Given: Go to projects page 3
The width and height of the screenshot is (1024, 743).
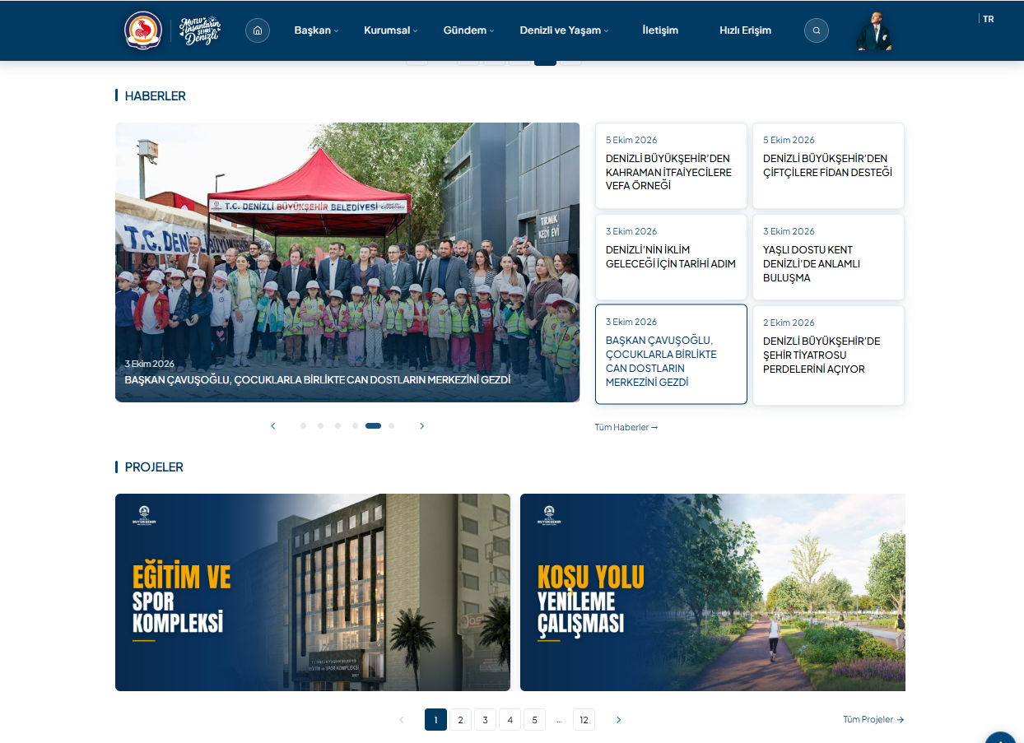Looking at the screenshot, I should pyautogui.click(x=485, y=720).
